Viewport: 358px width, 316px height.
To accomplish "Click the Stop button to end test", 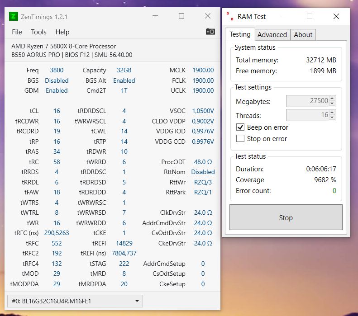I will tap(286, 217).
